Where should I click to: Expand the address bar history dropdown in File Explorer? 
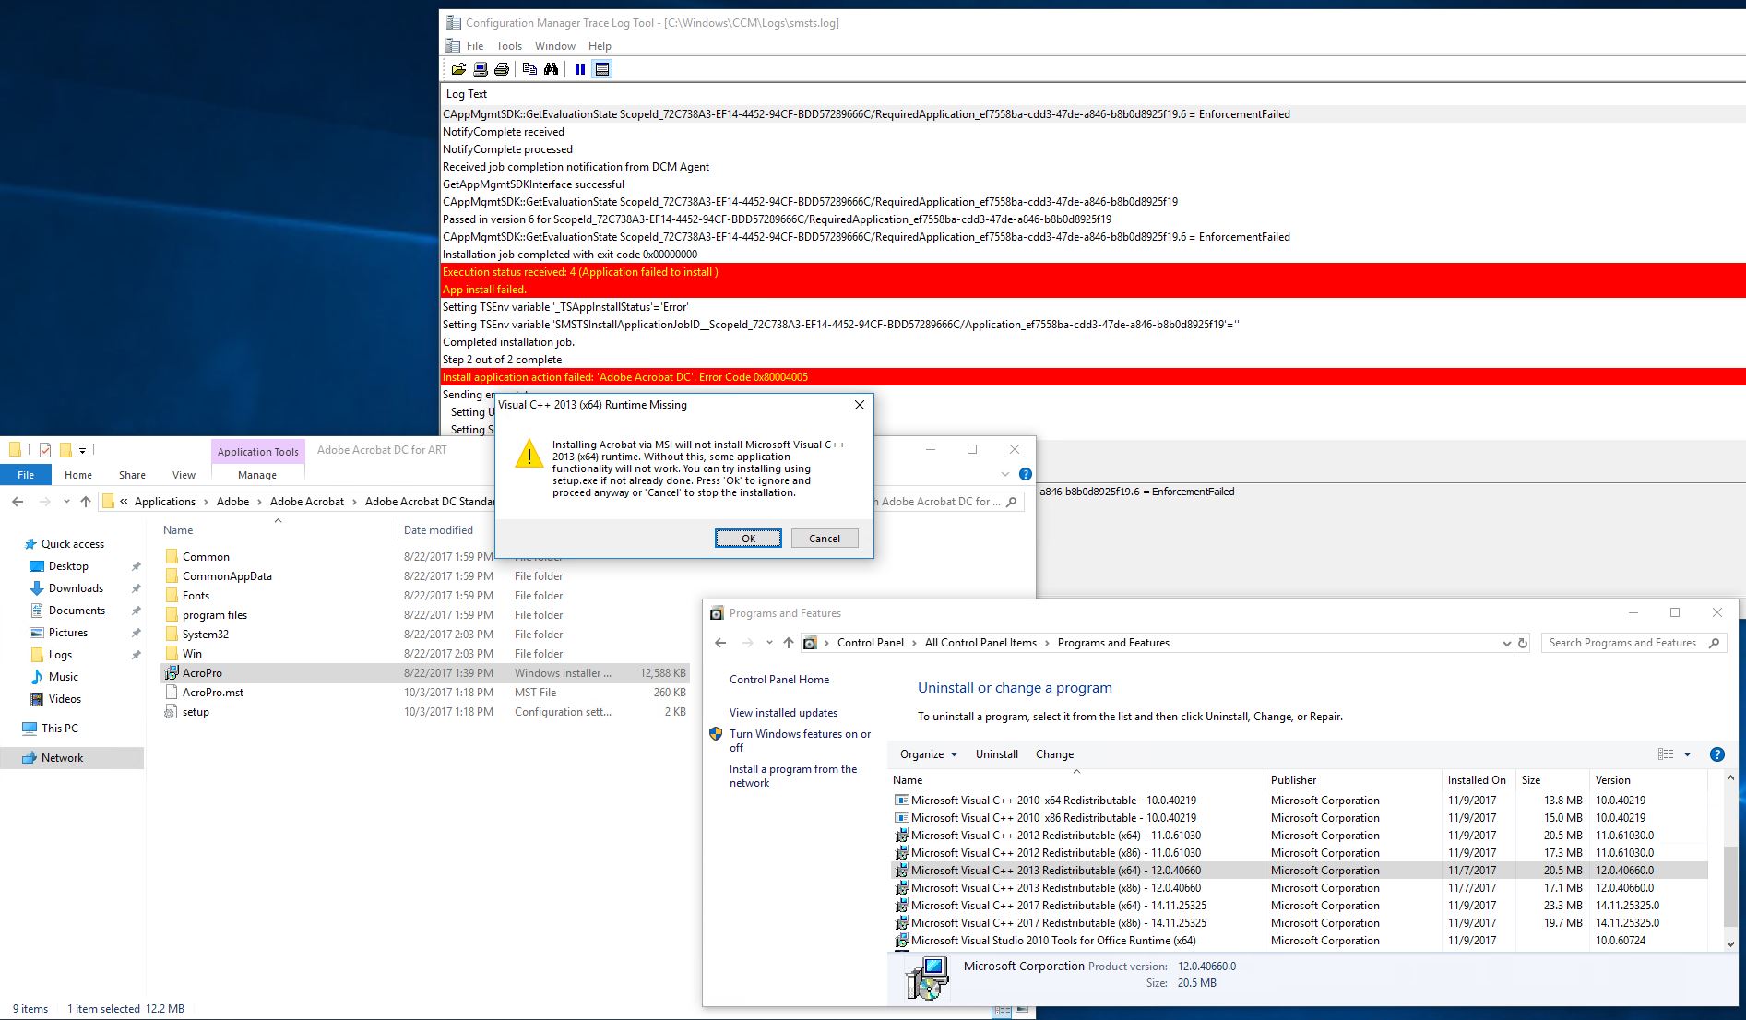[65, 501]
